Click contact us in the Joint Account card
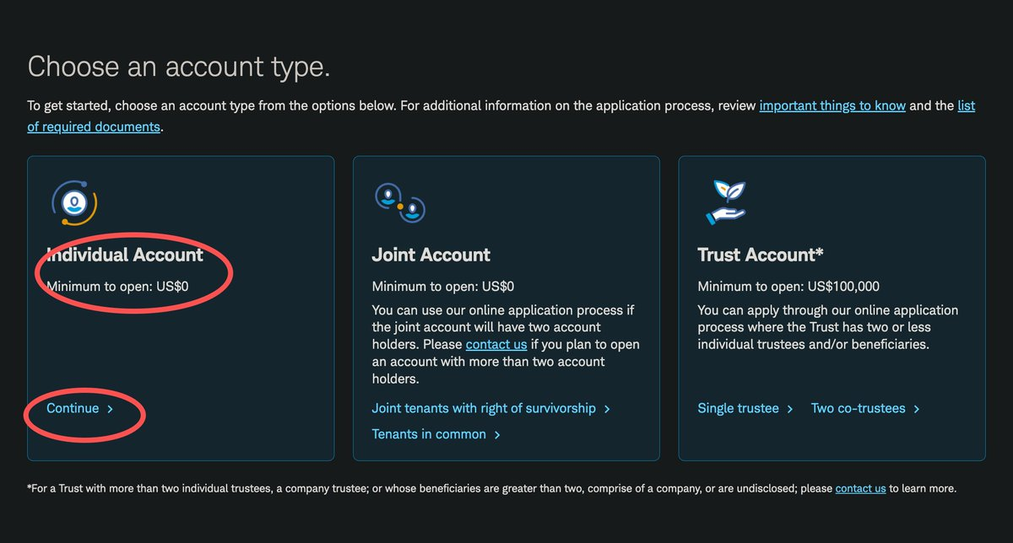 (x=496, y=345)
